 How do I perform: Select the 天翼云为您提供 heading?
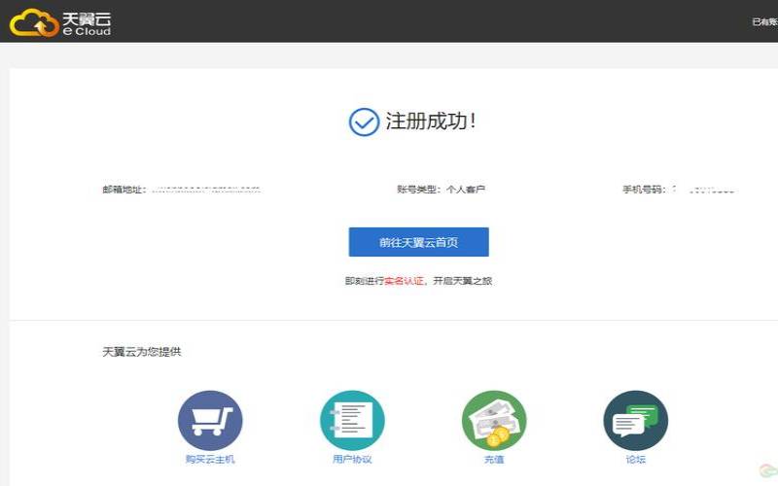point(142,352)
